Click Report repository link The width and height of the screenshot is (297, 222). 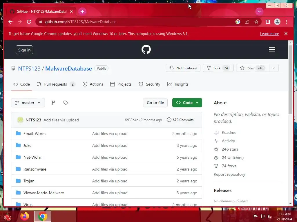229,174
